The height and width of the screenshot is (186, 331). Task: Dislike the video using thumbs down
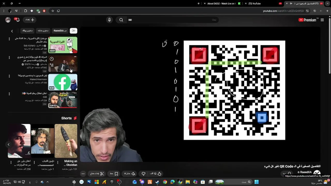coord(144,174)
